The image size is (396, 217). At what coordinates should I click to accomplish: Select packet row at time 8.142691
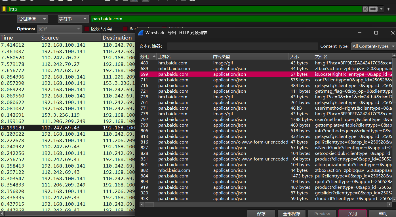(68, 115)
